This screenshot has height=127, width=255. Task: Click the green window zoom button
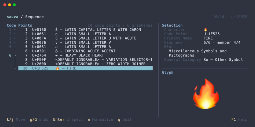pos(14,5)
